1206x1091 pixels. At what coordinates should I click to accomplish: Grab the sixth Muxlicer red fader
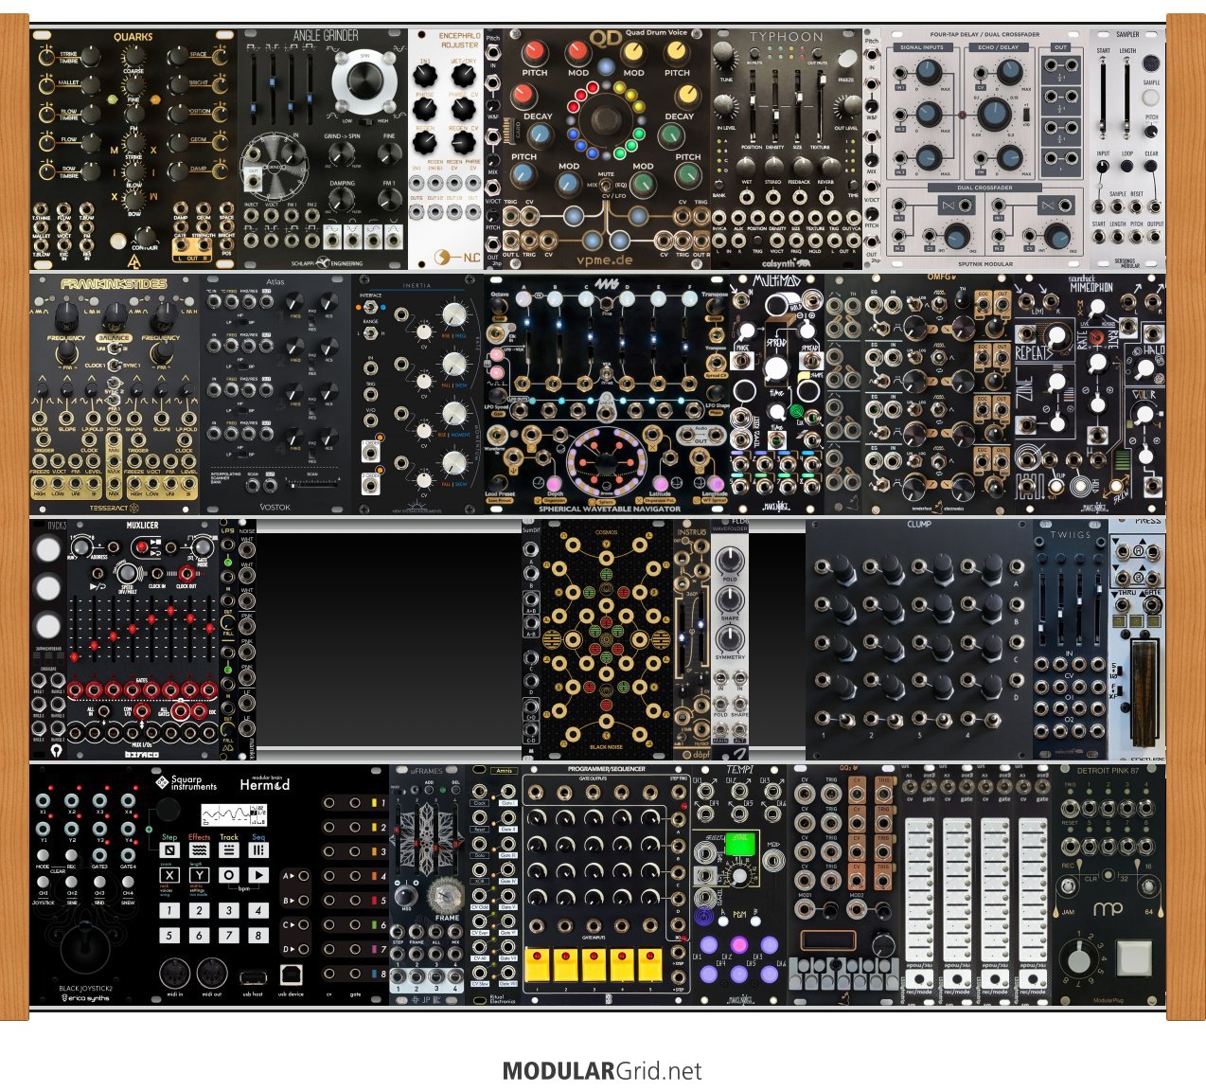(172, 612)
